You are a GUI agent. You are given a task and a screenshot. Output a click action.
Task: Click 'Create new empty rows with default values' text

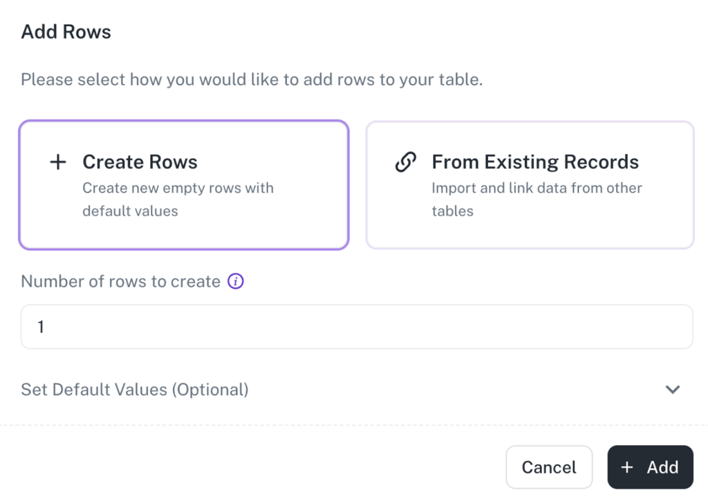coord(178,199)
